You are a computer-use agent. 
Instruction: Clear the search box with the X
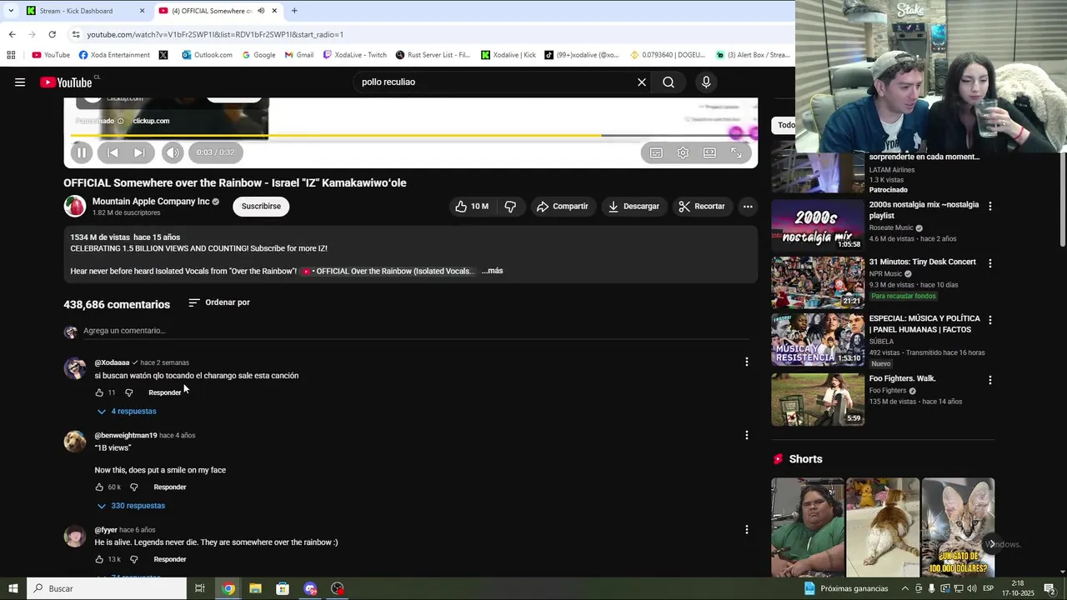point(642,82)
